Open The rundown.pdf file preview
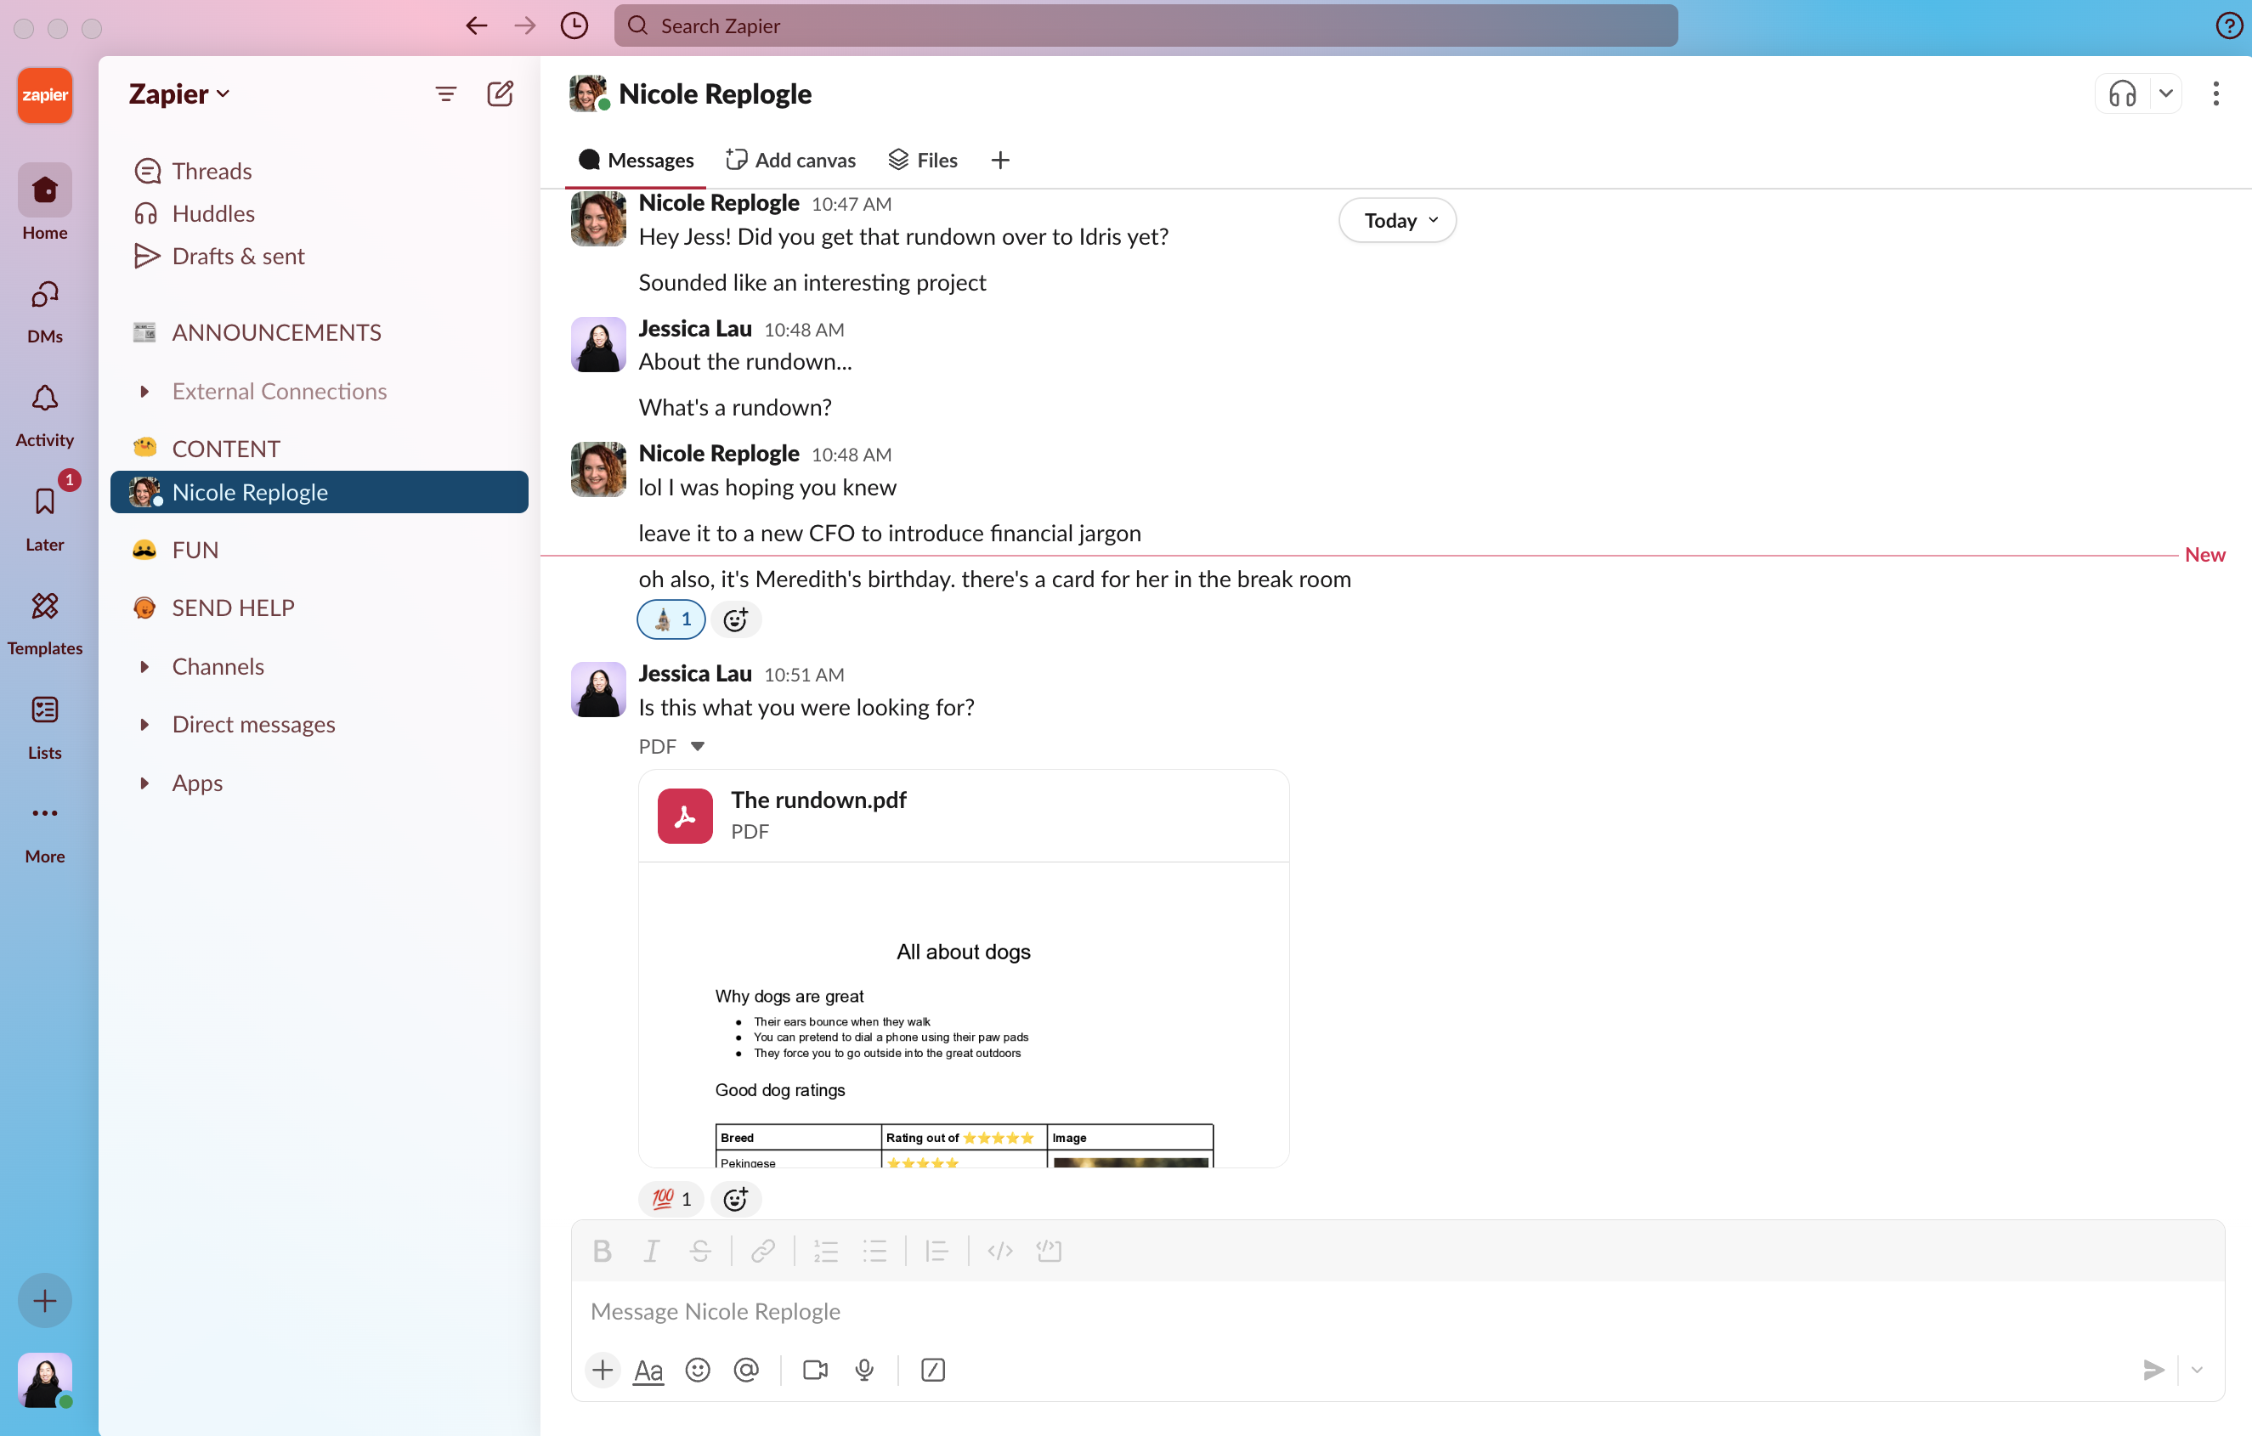The width and height of the screenshot is (2252, 1436). (818, 800)
